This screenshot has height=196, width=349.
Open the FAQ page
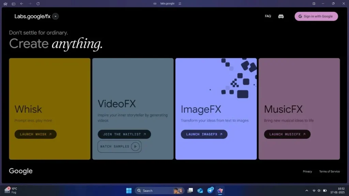tap(268, 16)
